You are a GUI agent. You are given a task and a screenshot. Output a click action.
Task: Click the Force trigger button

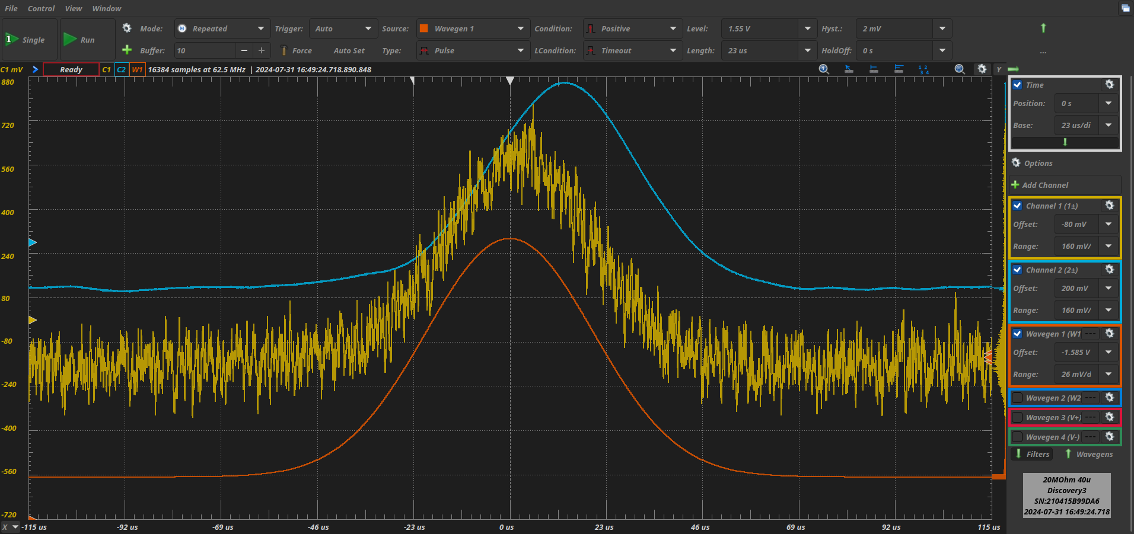click(296, 50)
